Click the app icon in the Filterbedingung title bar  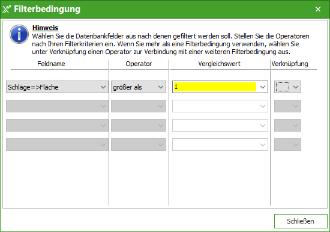pyautogui.click(x=7, y=9)
